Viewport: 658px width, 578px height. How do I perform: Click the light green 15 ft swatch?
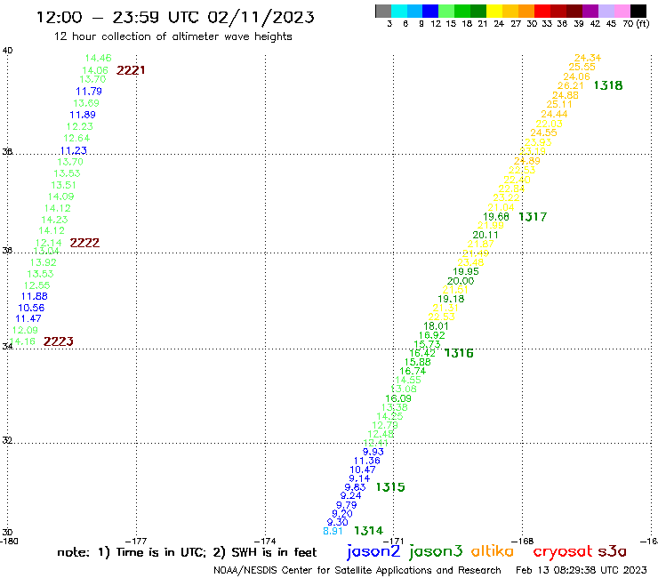pos(446,11)
